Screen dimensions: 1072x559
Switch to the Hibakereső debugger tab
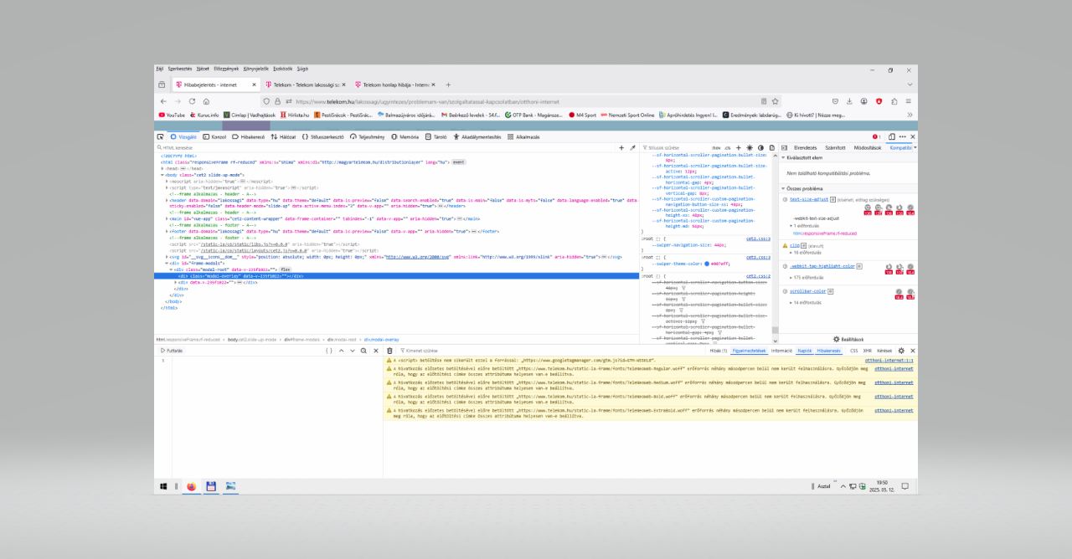point(249,136)
